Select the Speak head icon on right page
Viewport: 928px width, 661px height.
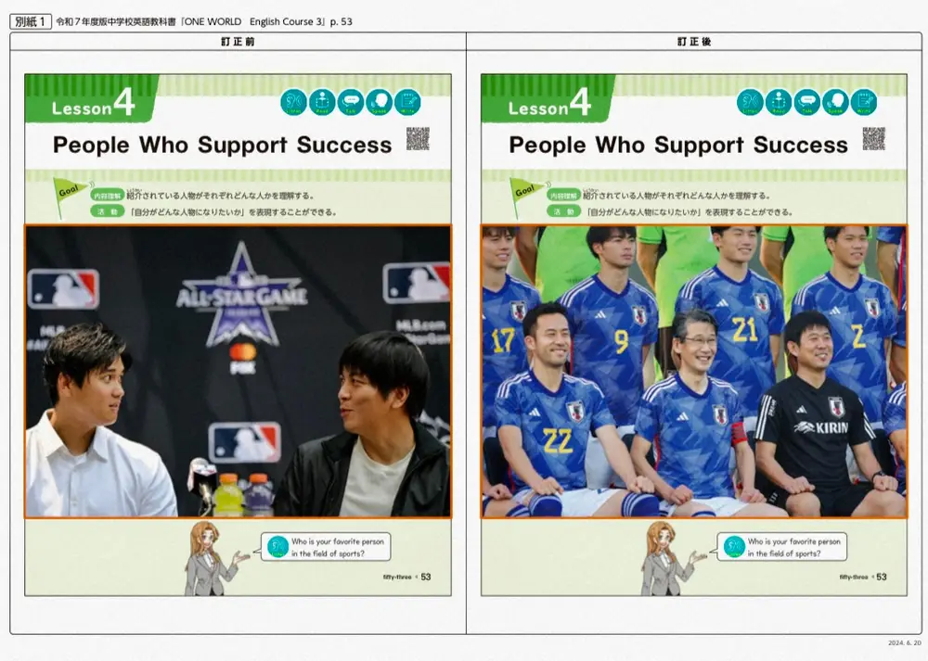[x=835, y=102]
